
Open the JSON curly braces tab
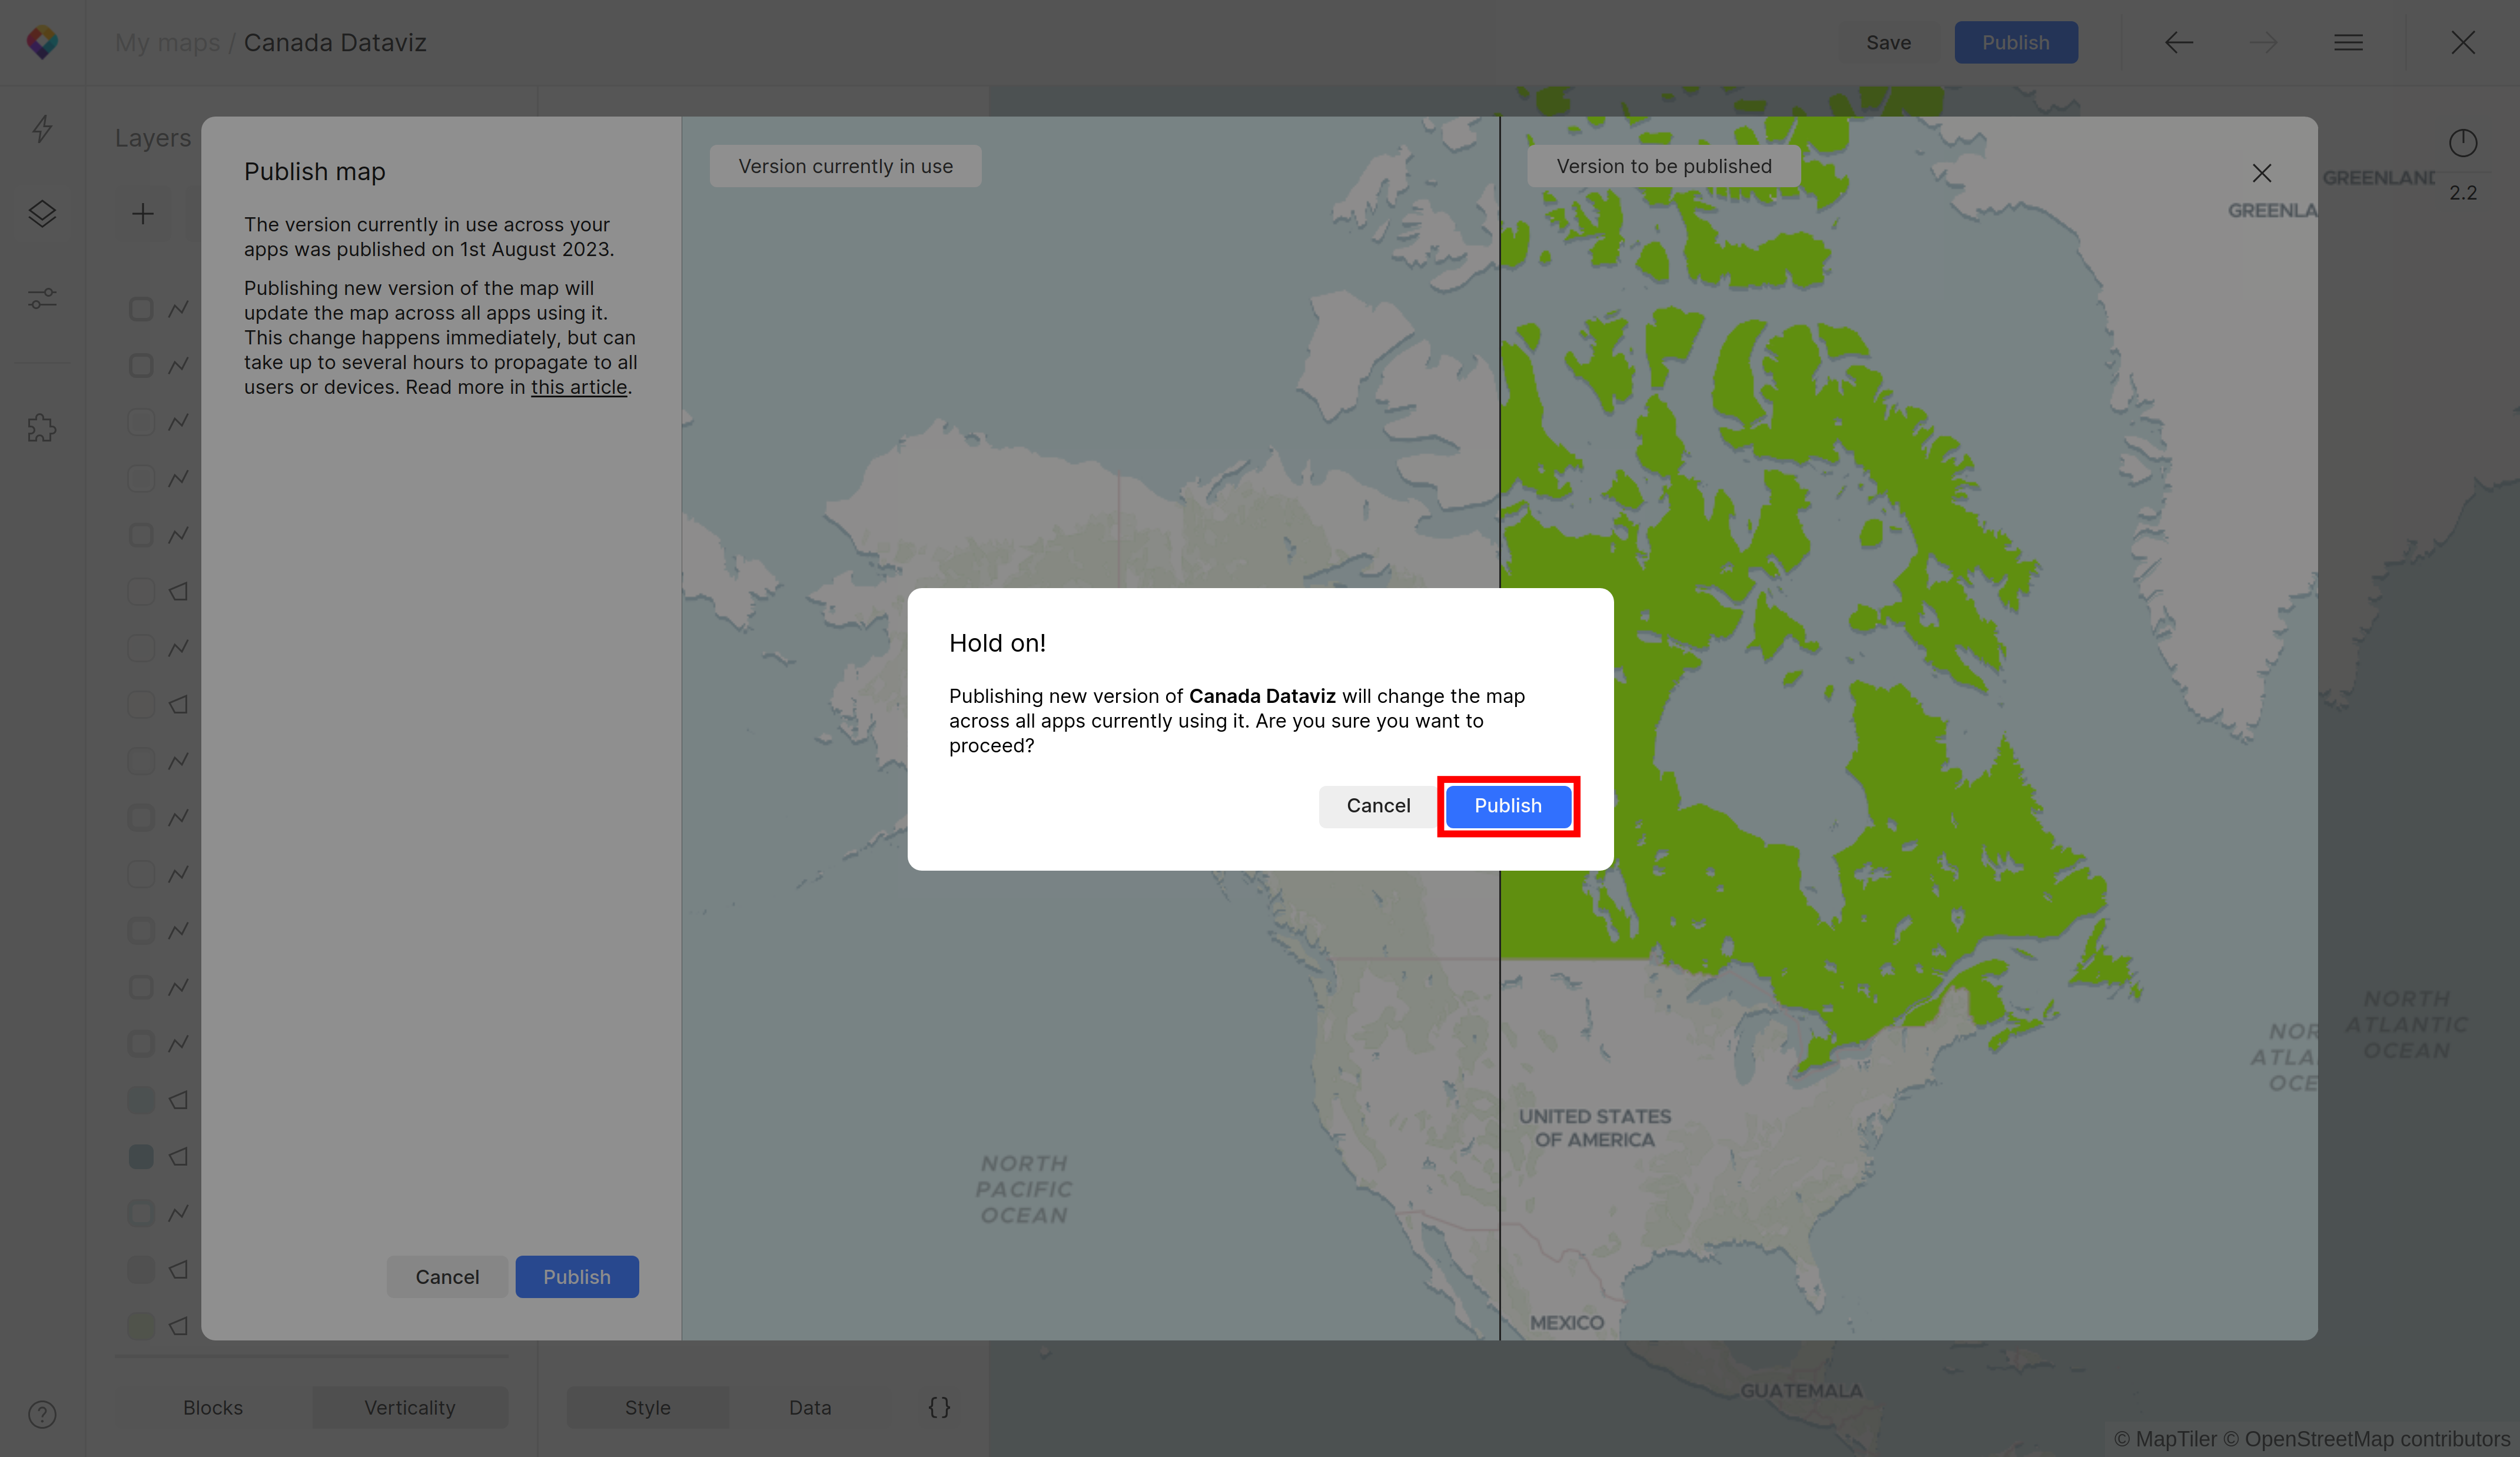point(939,1407)
